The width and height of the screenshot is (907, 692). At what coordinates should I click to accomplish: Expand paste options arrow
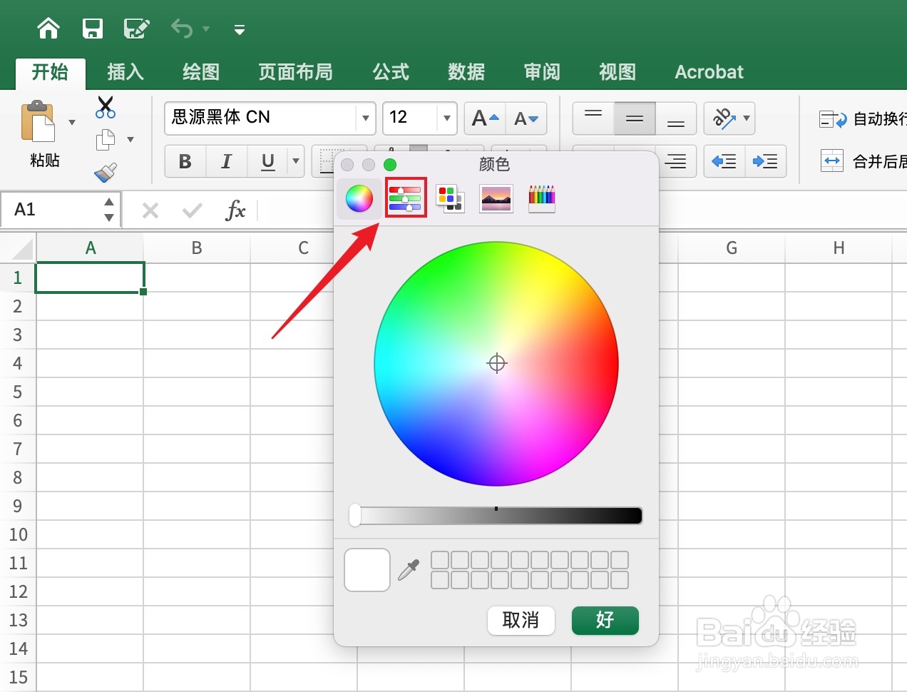[x=72, y=123]
